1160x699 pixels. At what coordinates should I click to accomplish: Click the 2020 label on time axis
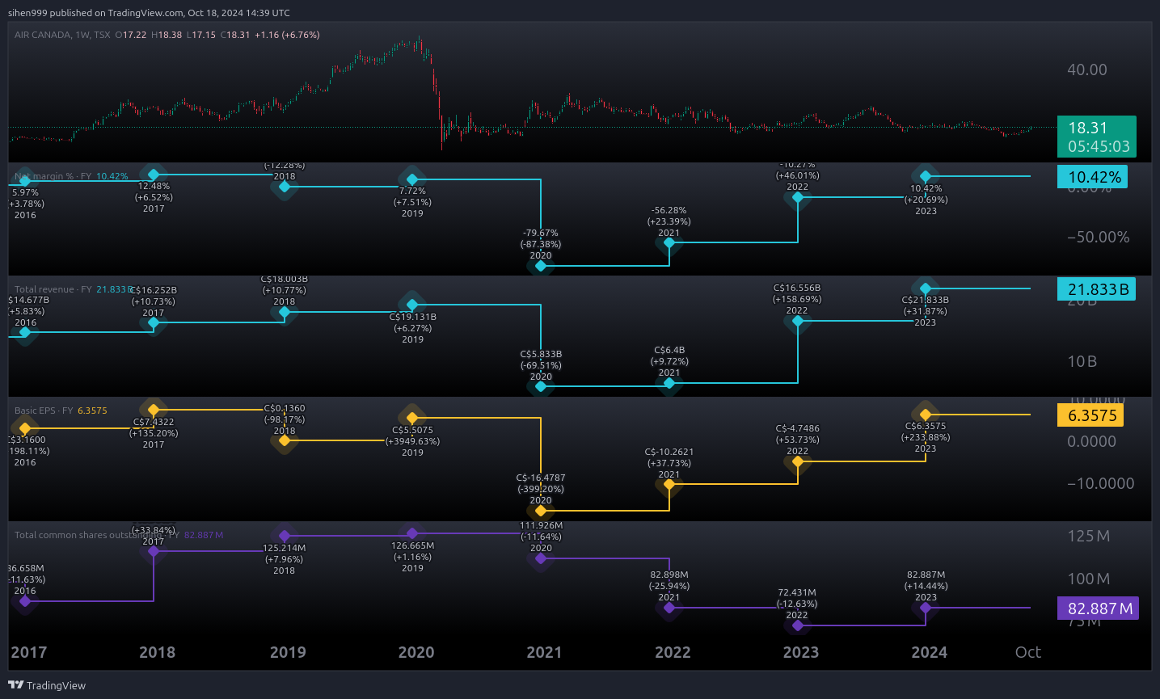click(x=416, y=652)
